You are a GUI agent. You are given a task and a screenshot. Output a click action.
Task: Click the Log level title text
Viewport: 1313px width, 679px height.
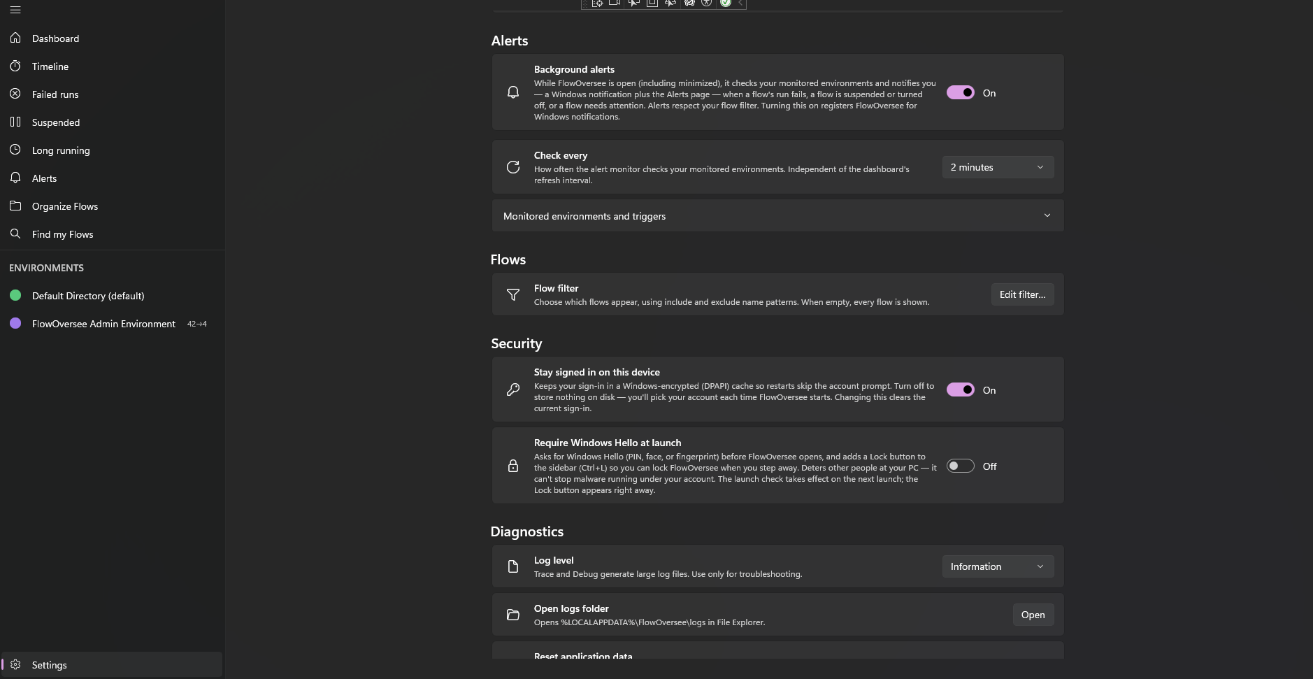click(554, 560)
